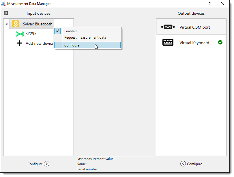Click the settings gear icon
The width and height of the screenshot is (234, 177).
tap(6, 13)
